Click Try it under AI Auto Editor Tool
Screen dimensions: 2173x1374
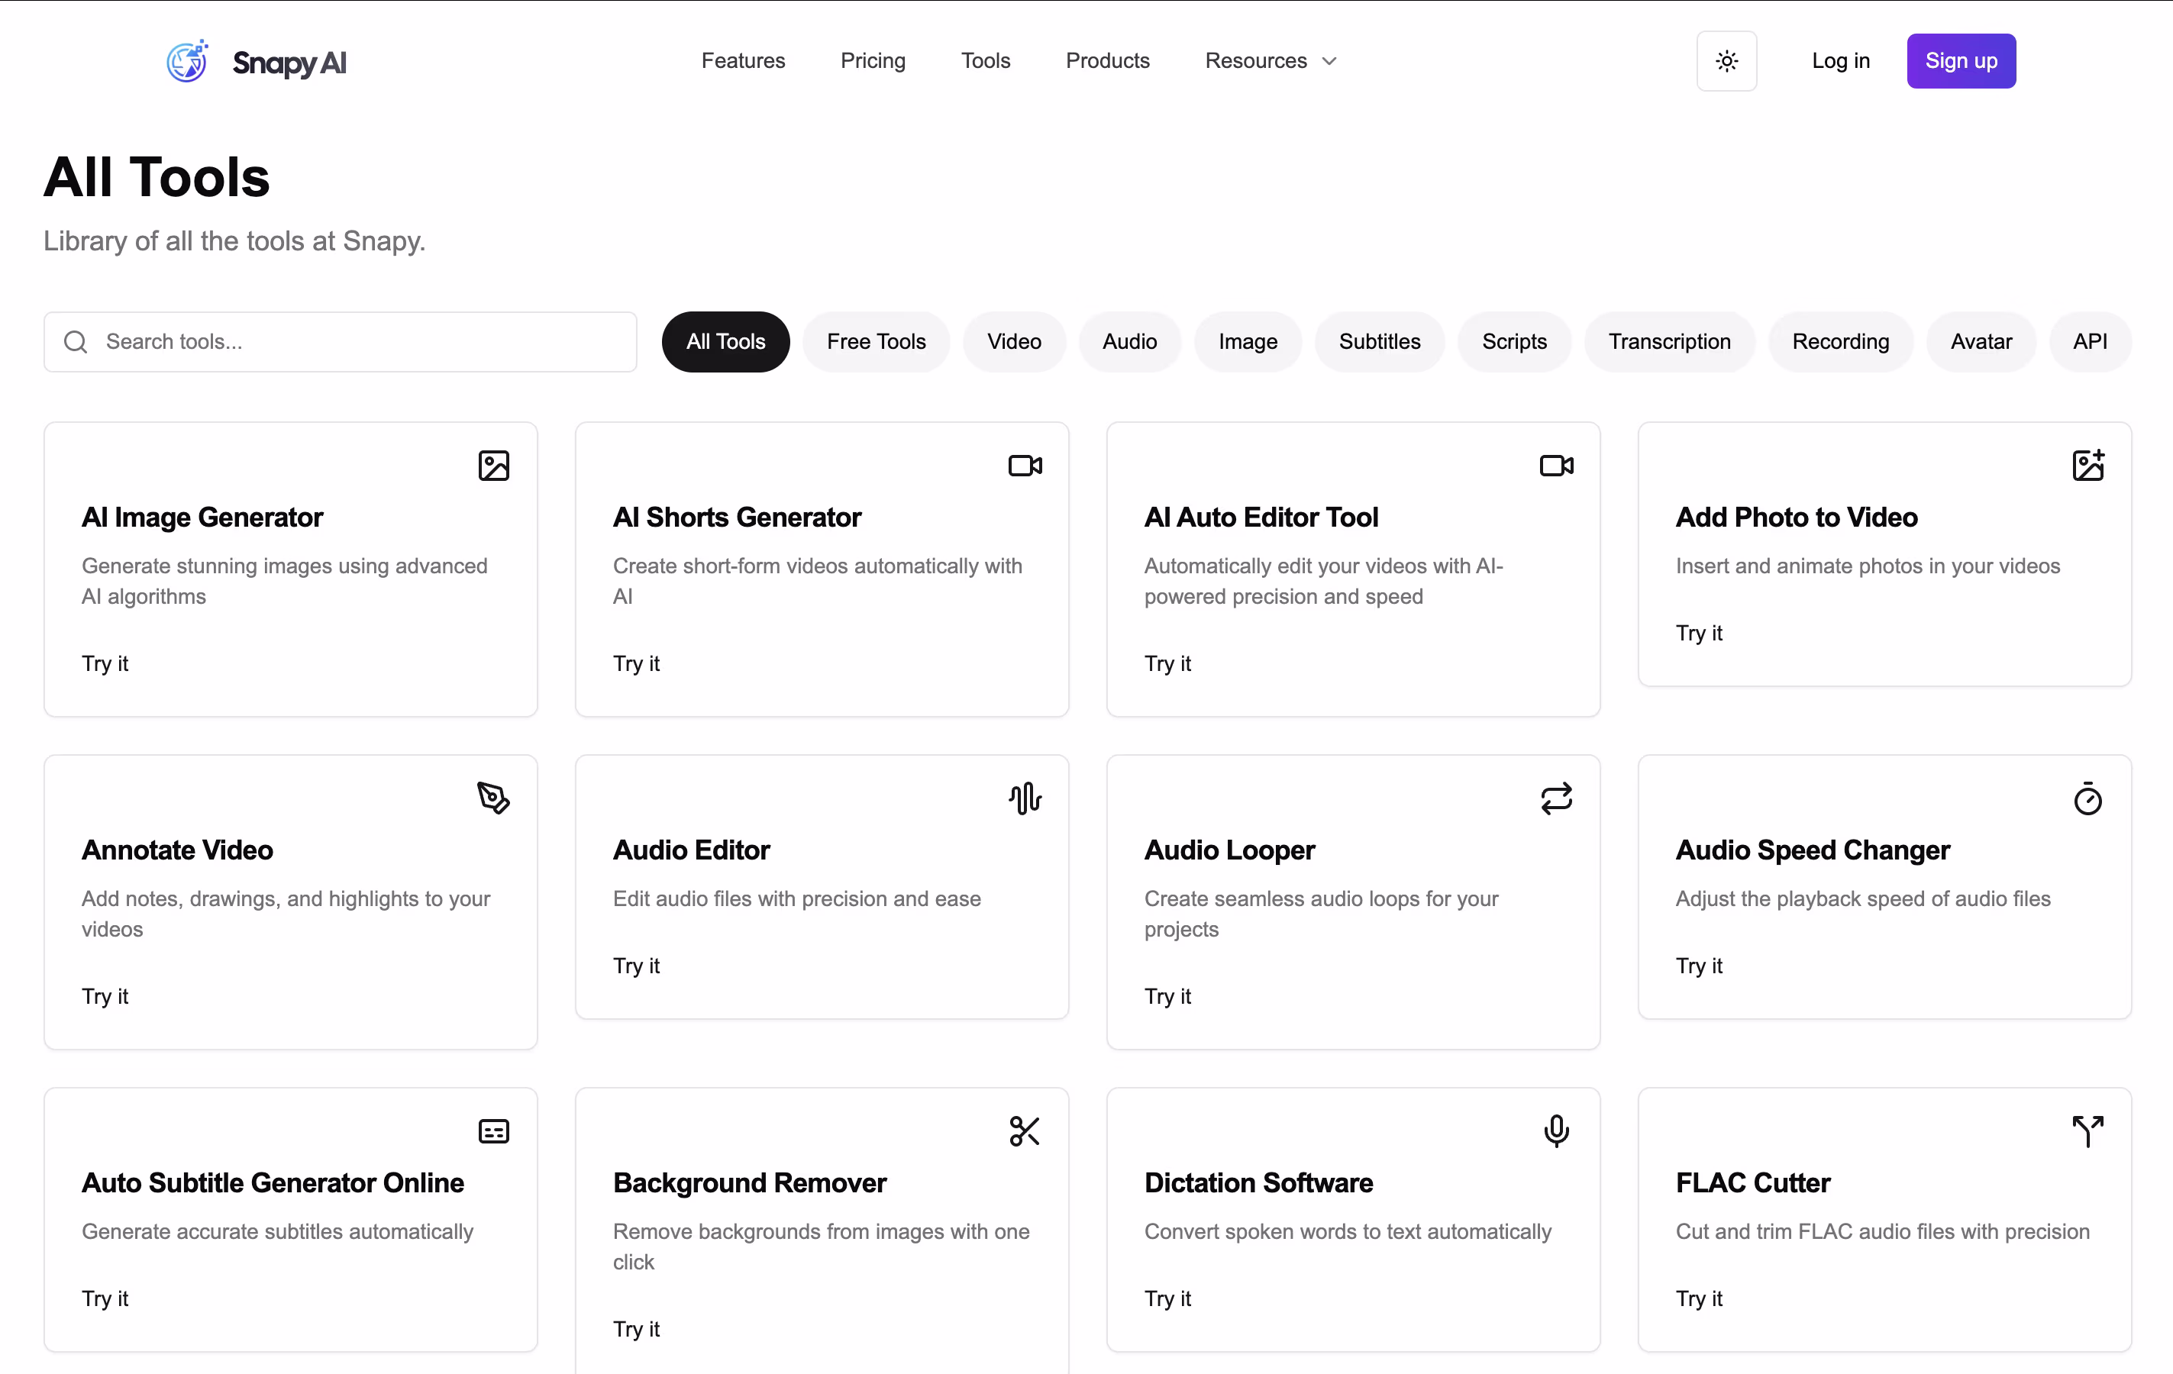point(1167,663)
